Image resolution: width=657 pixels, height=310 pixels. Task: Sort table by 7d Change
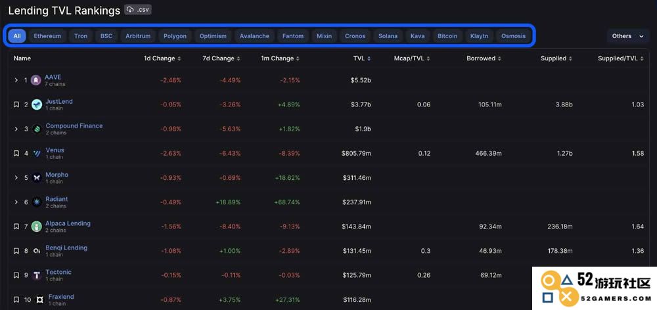pyautogui.click(x=221, y=58)
